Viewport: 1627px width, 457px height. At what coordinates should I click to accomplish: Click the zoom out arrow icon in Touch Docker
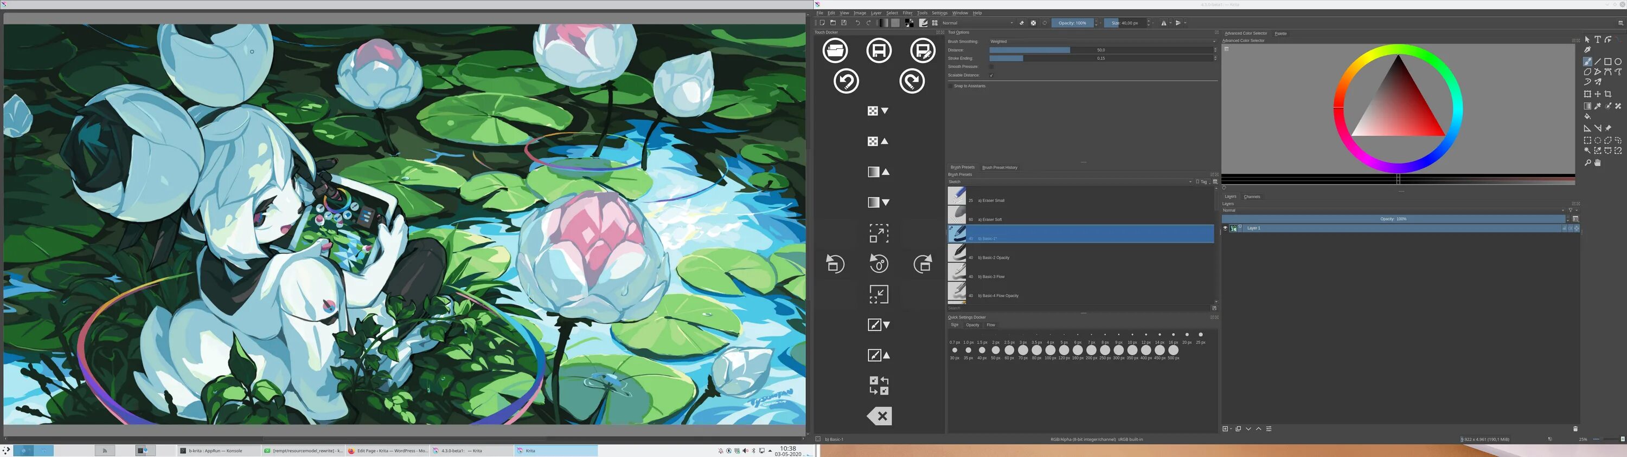tap(879, 295)
